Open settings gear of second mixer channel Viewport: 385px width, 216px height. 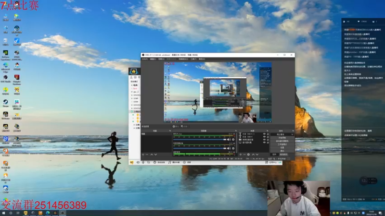(x=233, y=148)
